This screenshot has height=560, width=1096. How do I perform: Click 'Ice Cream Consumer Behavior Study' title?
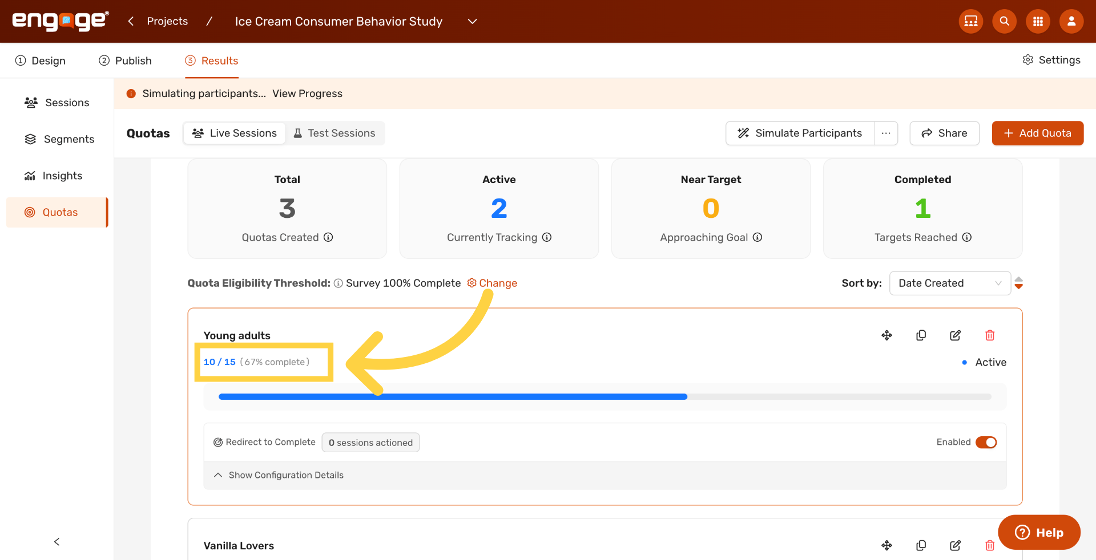[x=339, y=21]
